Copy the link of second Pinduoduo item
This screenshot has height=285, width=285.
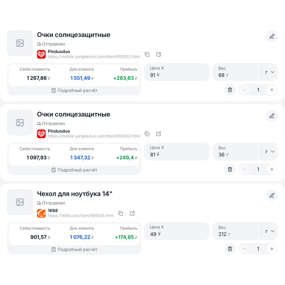point(147,134)
